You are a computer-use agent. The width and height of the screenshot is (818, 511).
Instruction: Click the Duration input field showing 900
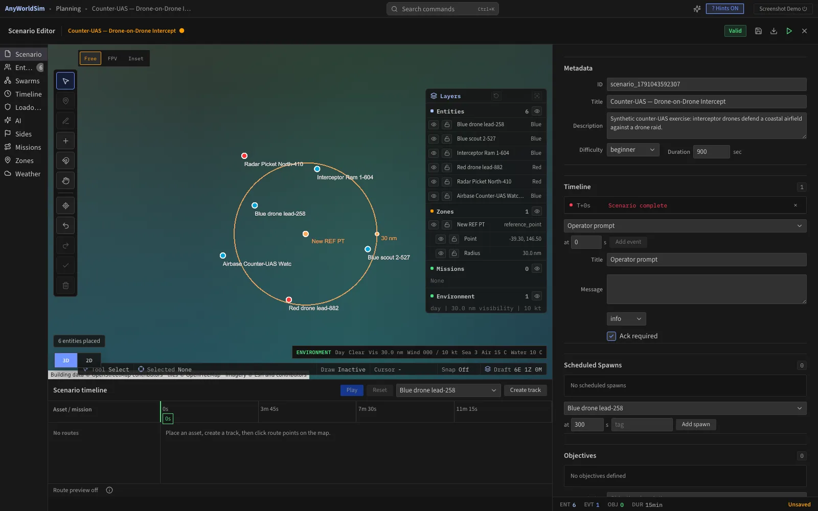point(712,152)
